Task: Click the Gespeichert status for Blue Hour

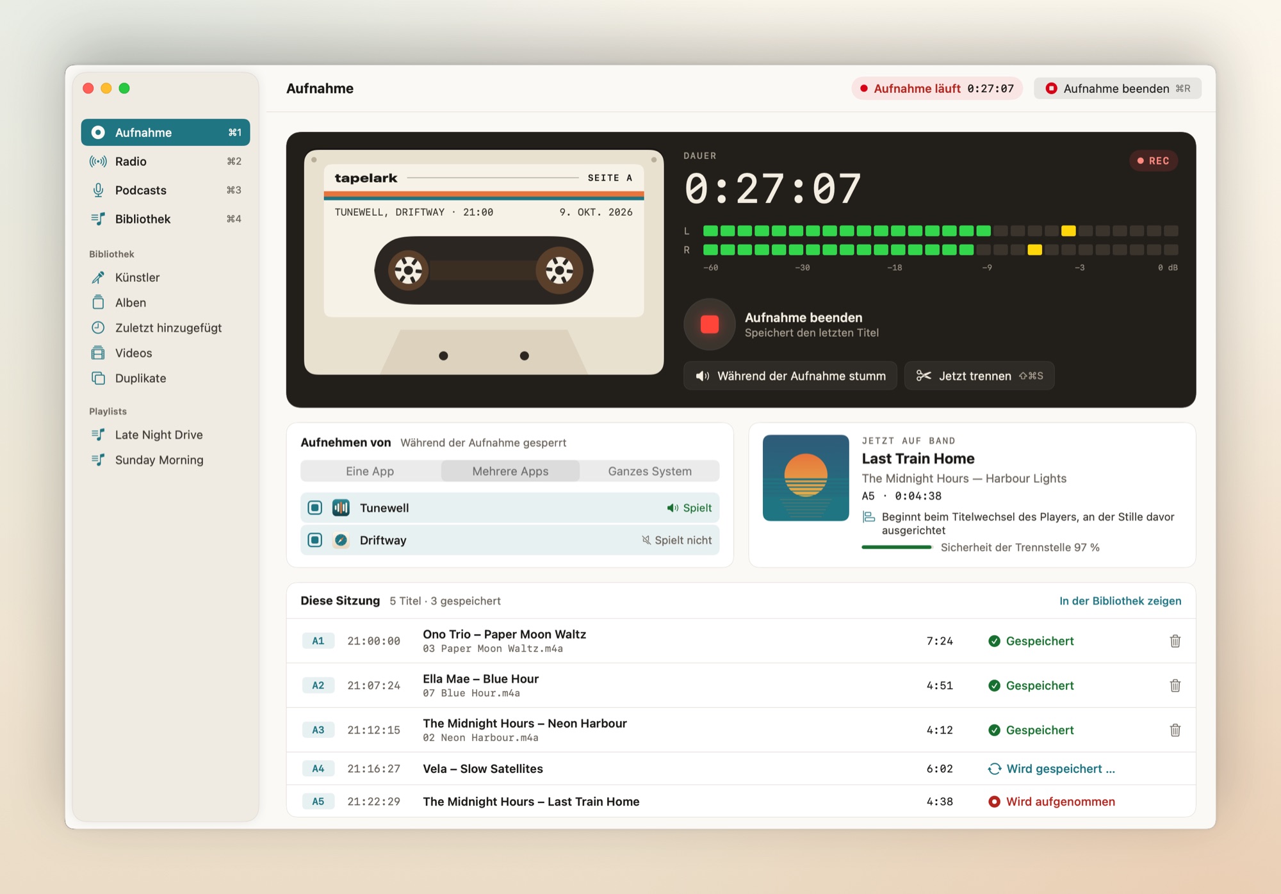Action: click(x=1031, y=685)
